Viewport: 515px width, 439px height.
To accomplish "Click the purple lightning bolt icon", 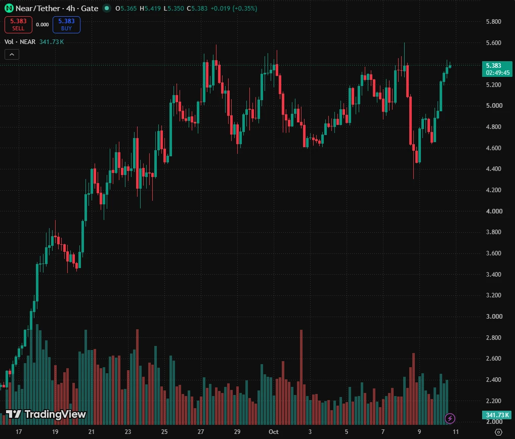I will point(450,418).
